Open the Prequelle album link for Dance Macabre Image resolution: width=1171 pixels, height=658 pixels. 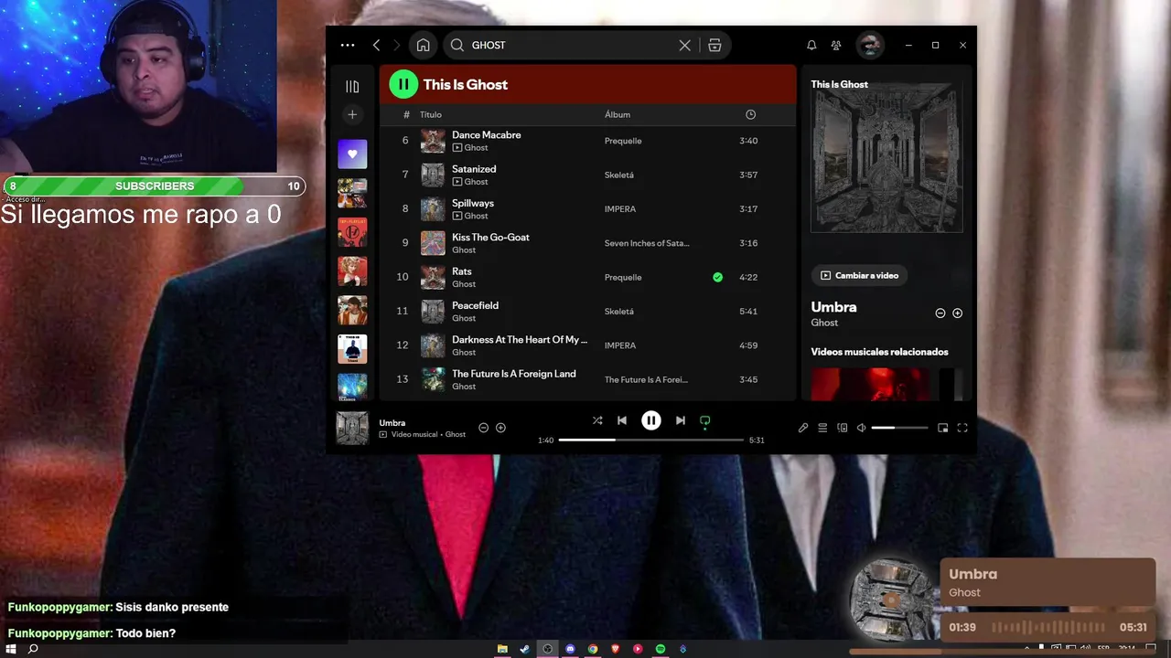623,141
